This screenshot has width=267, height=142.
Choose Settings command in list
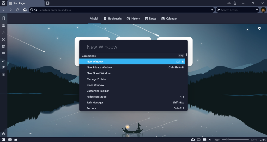tap(132, 108)
